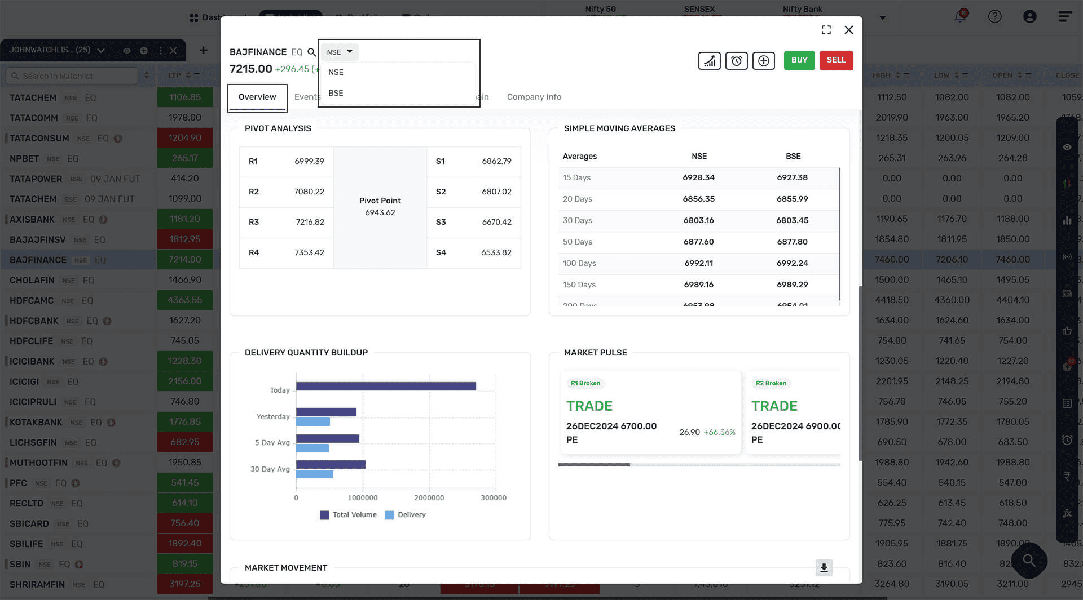
Task: Expand the market indices dropdown arrow
Action: (x=883, y=17)
